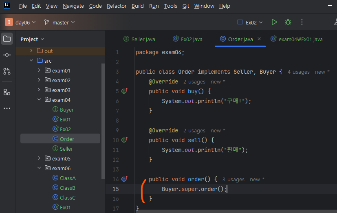Click the implements gutter icon at line 10

125,140
